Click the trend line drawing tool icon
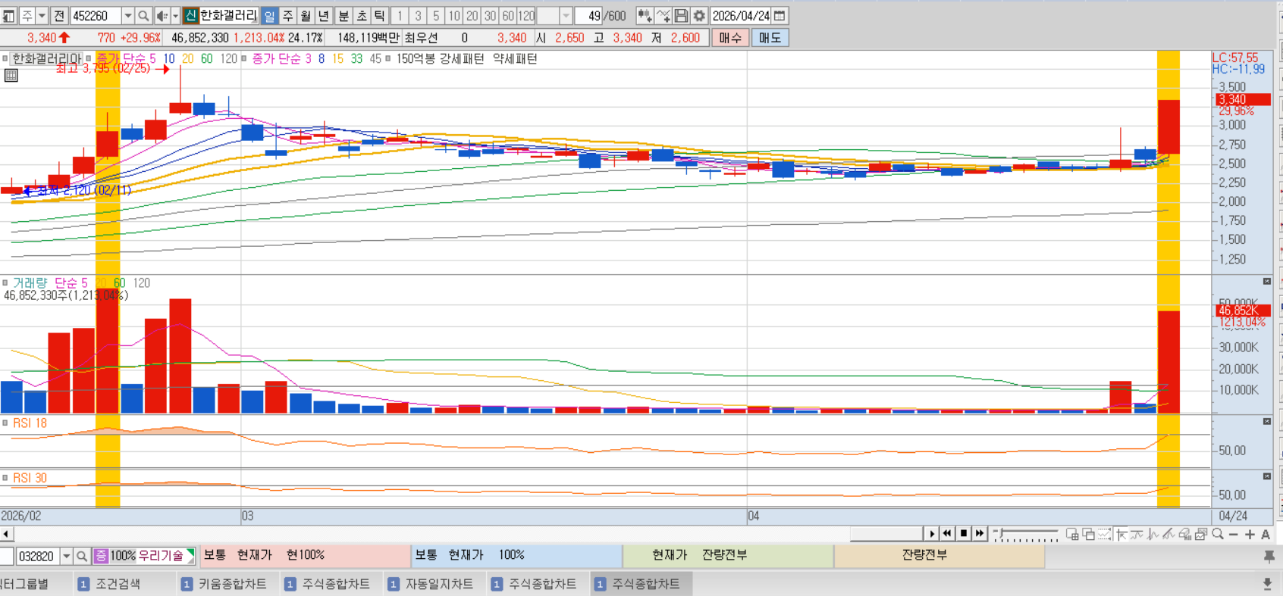 coord(1169,534)
